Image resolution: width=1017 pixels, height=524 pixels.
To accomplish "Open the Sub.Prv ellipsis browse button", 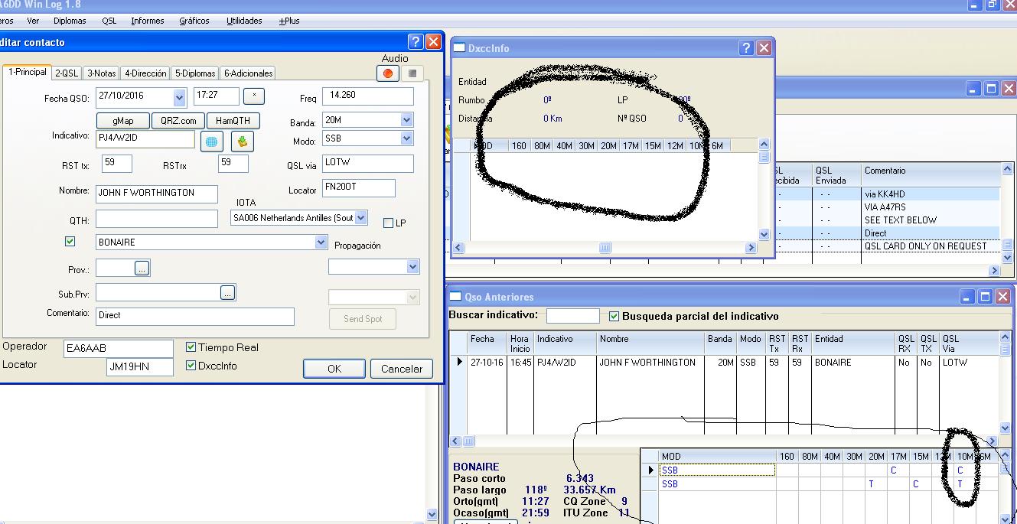I will [x=227, y=292].
